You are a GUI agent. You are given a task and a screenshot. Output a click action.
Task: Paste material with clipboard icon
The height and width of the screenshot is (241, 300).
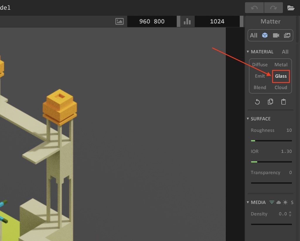[x=284, y=102]
